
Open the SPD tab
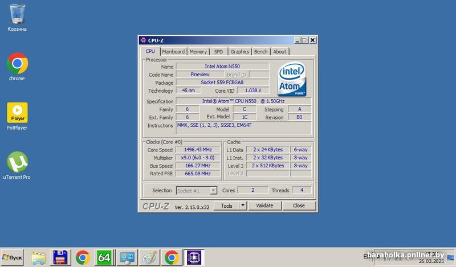(218, 51)
